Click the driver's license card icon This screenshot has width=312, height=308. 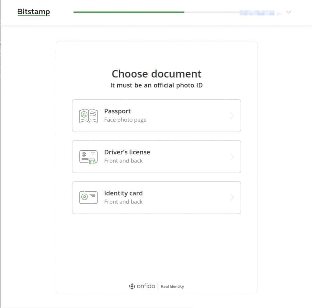click(88, 156)
